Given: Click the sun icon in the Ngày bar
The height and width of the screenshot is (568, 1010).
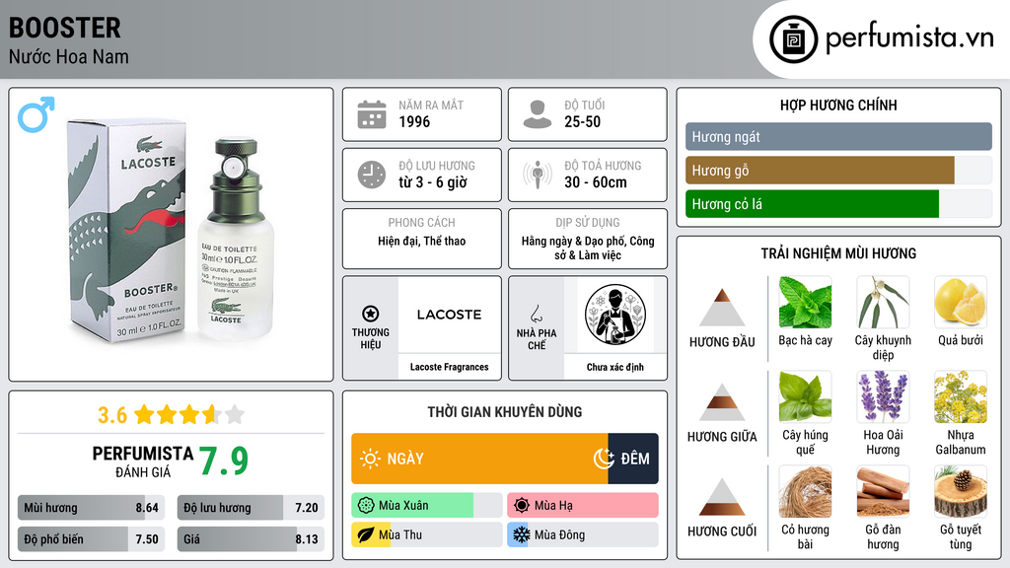Looking at the screenshot, I should click(x=371, y=459).
